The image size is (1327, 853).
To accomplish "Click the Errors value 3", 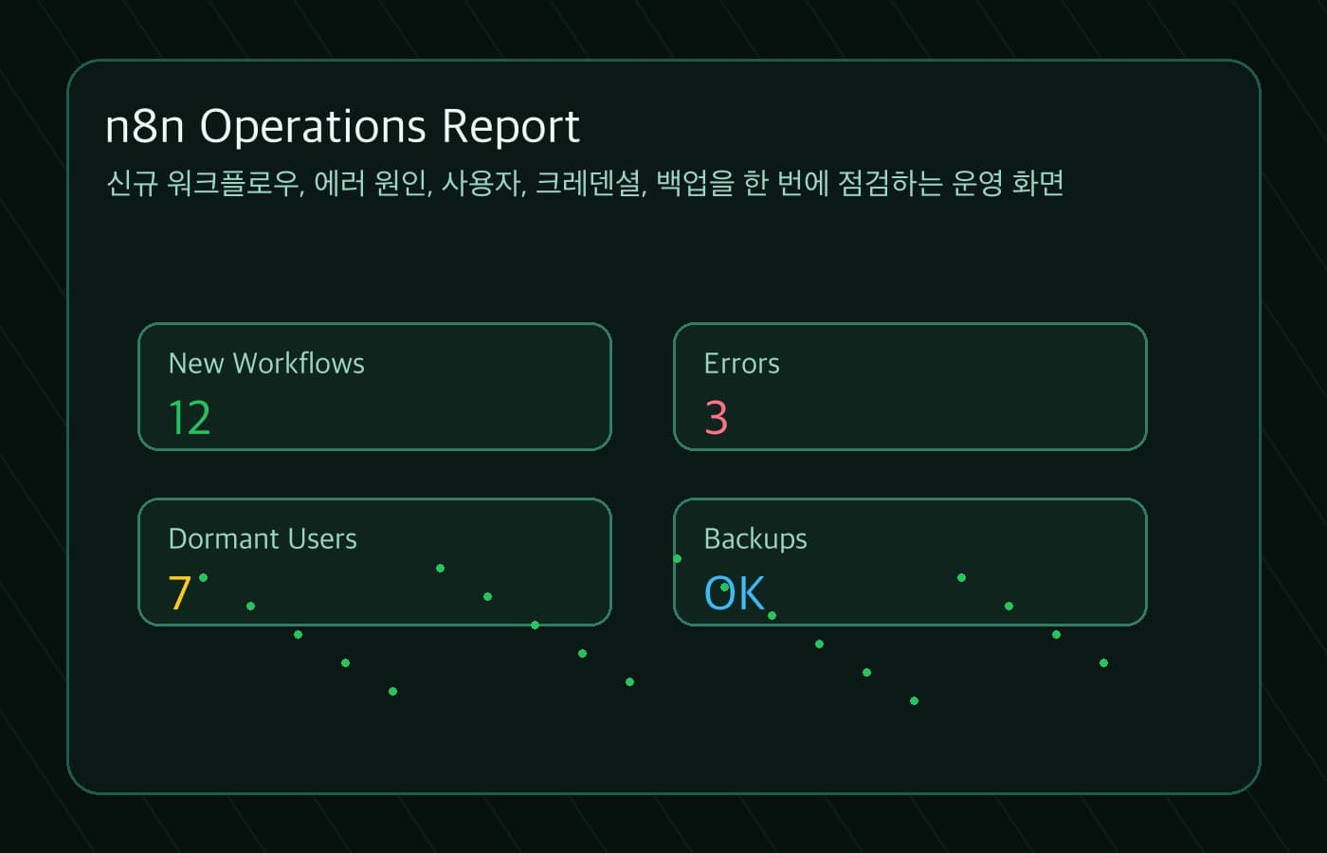I will (x=717, y=418).
